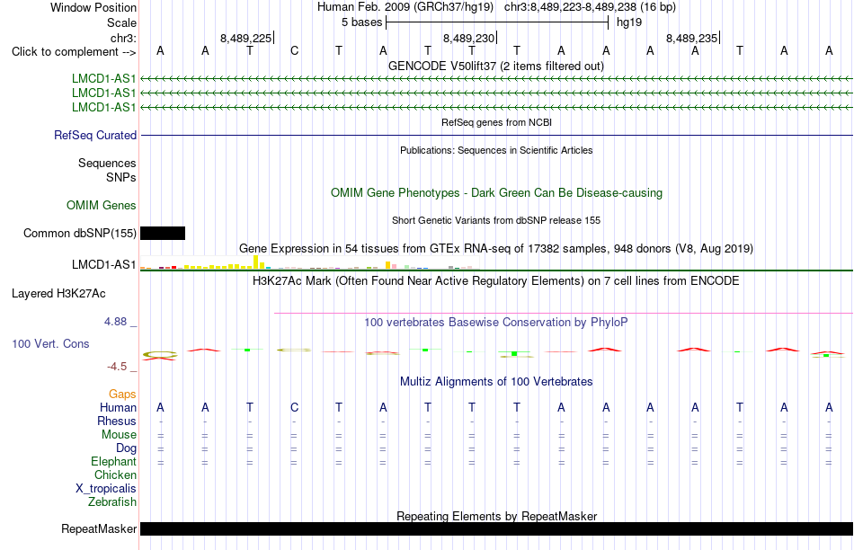This screenshot has width=854, height=550.
Task: Click the RefSeq Curated track label
Action: point(95,135)
